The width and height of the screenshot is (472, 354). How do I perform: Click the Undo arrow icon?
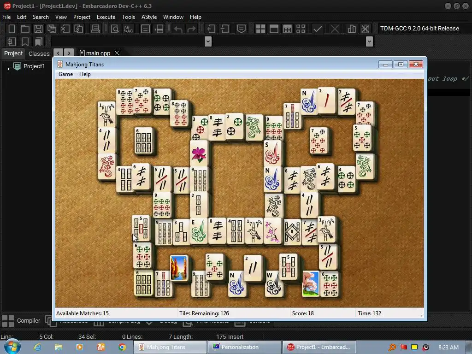(178, 29)
